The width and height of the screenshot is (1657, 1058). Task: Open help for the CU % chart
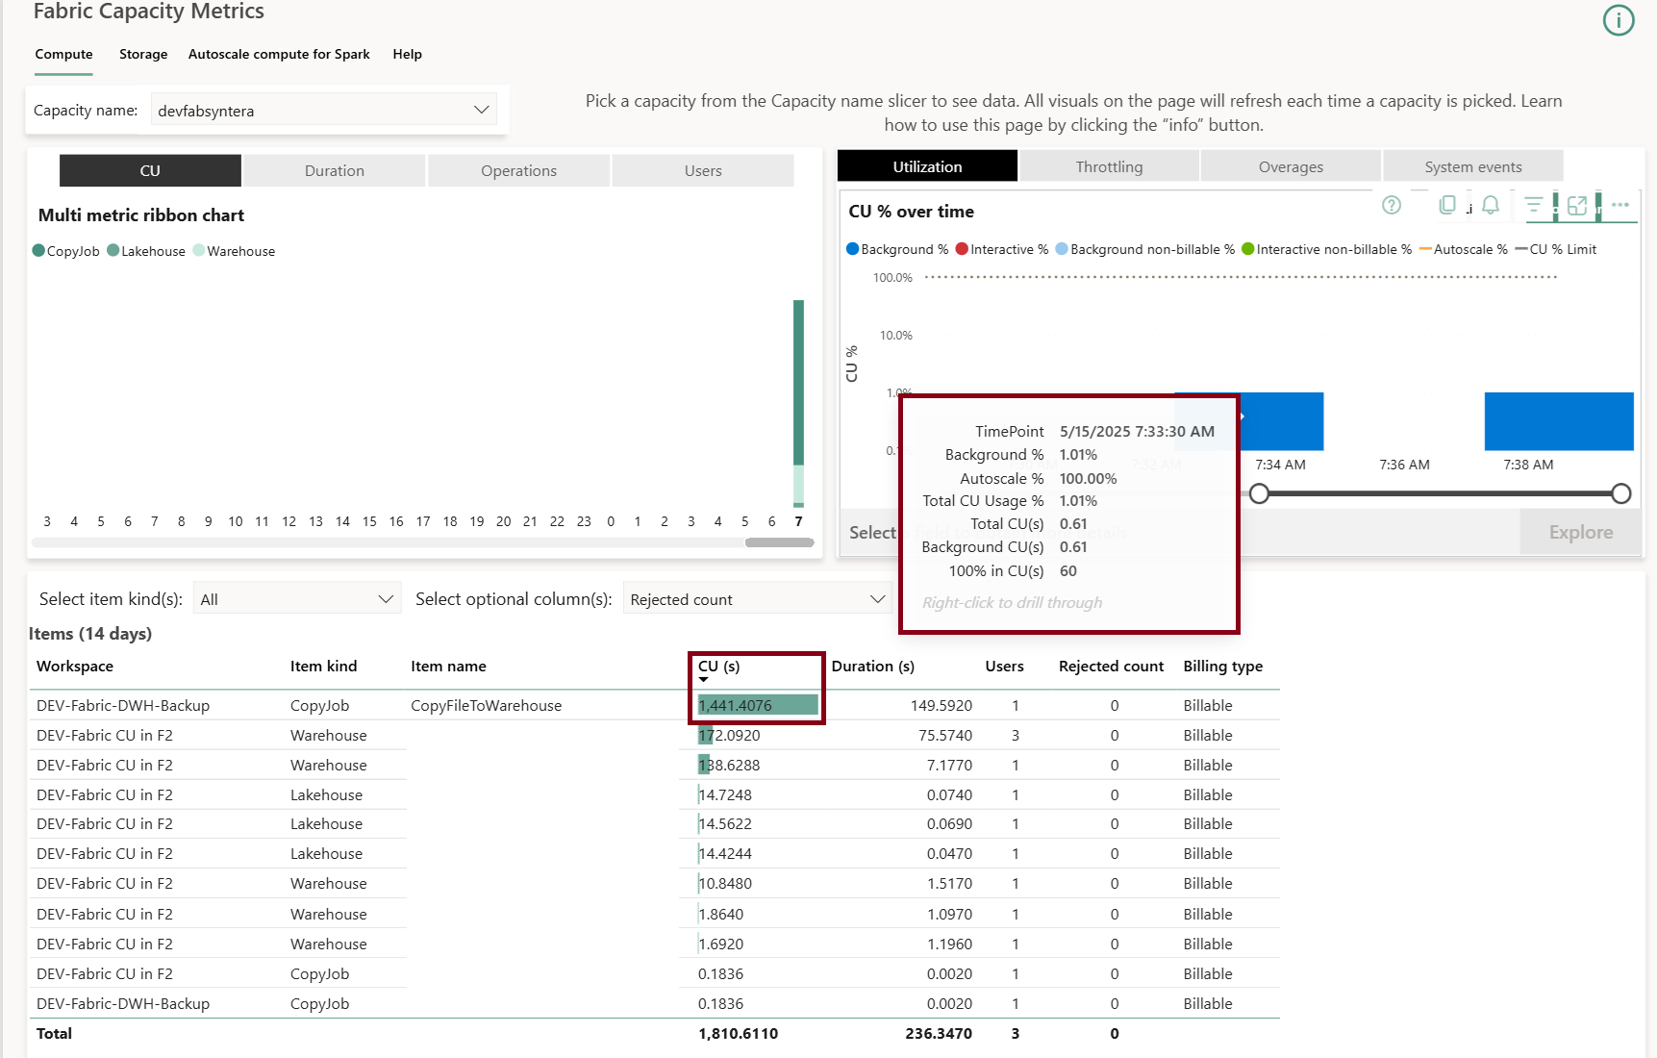click(1392, 205)
